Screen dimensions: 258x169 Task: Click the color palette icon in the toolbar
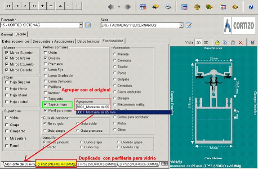pos(235,7)
